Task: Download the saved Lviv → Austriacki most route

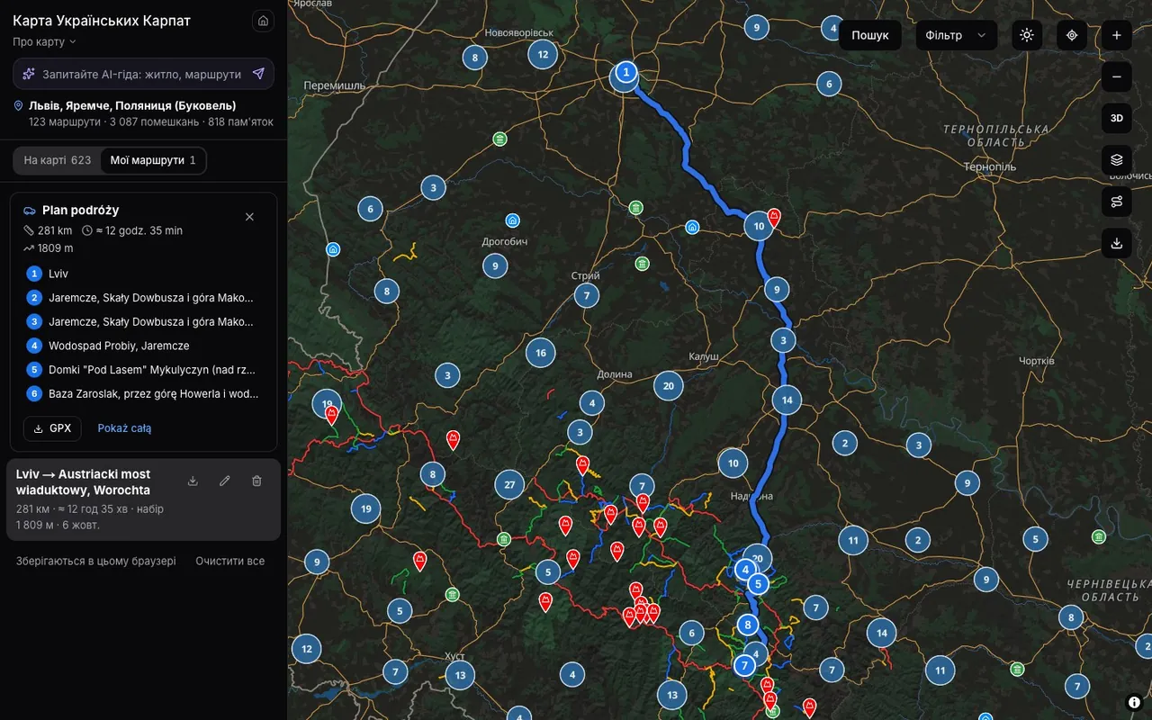Action: 193,481
